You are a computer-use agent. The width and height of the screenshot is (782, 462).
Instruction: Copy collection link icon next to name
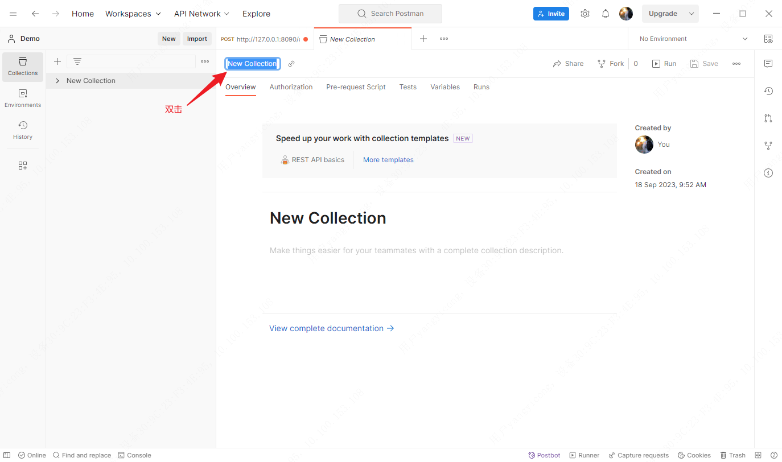[291, 64]
